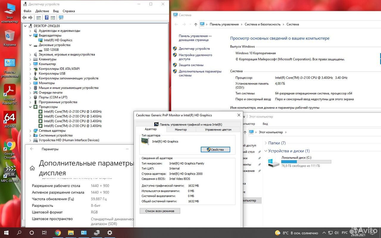
Task: Launch AIDA64 desktop shortcut
Action: (x=10, y=119)
